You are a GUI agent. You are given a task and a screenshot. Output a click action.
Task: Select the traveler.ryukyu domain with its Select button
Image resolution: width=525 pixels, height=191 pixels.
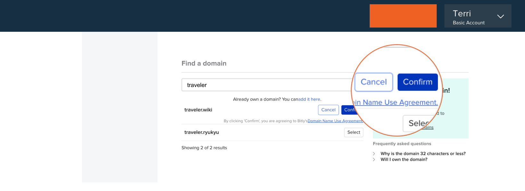pos(353,132)
